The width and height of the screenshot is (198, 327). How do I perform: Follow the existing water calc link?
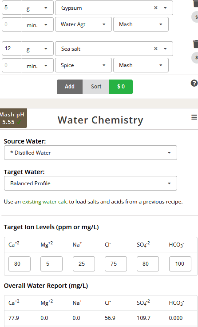coord(45,202)
